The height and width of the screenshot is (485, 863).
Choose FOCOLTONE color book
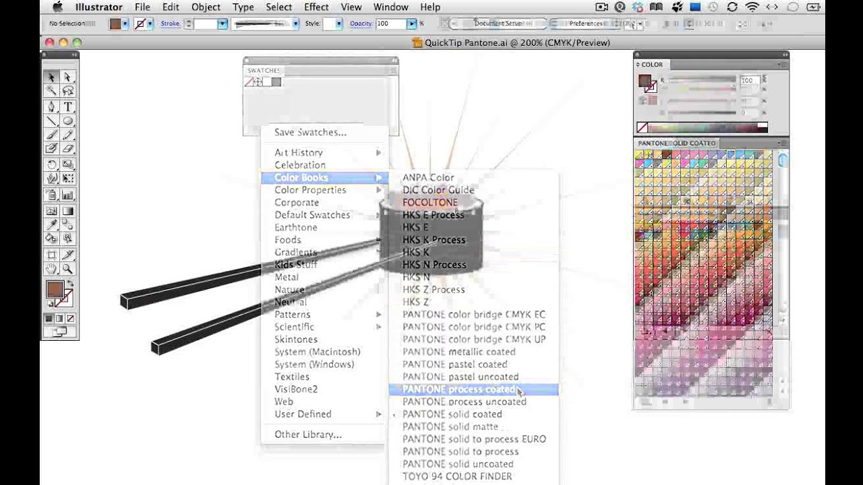[473, 202]
